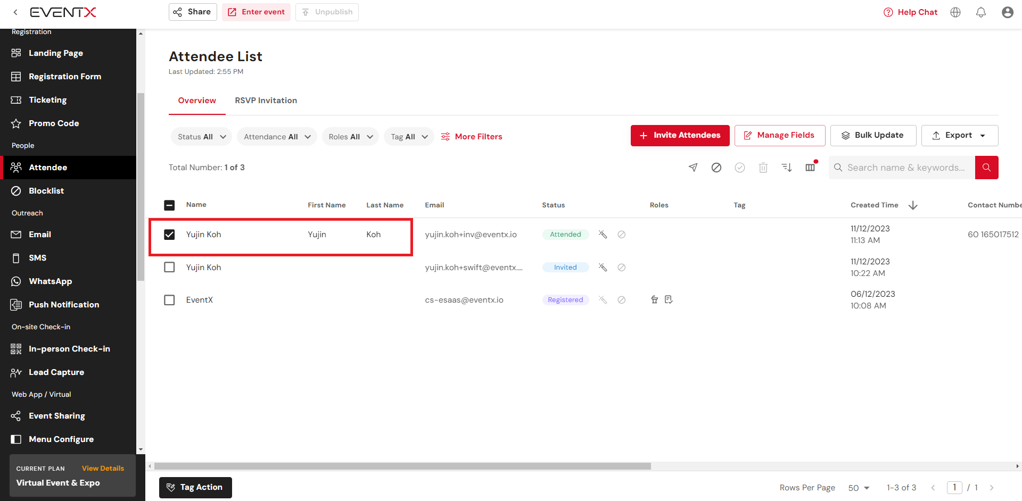The height and width of the screenshot is (501, 1022).
Task: Click the Invite Attendees button
Action: coord(680,136)
